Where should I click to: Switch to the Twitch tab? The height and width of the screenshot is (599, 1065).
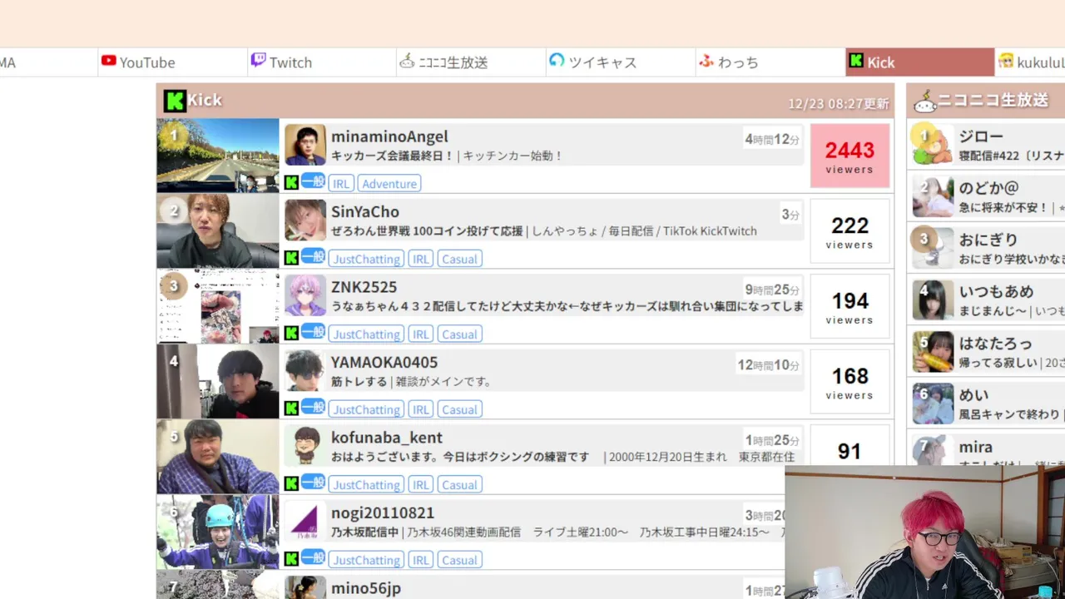[322, 62]
